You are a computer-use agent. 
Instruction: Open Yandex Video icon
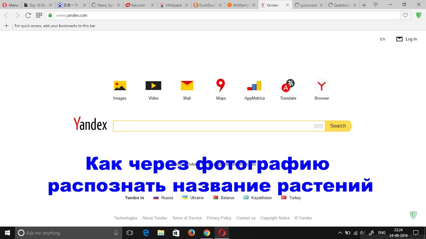point(153,86)
